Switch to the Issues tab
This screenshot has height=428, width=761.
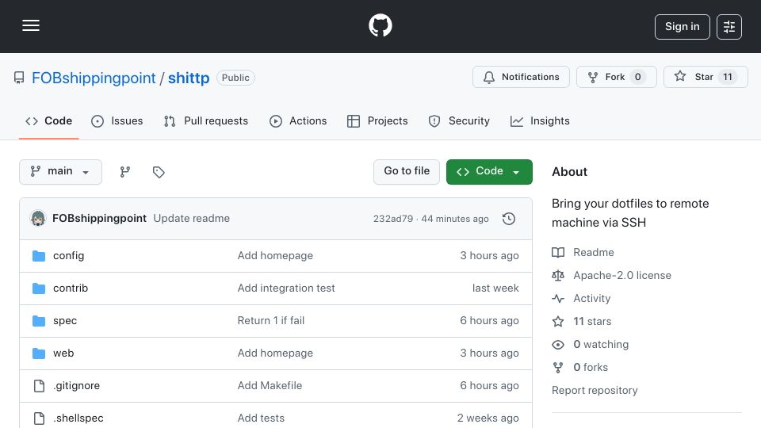click(x=117, y=120)
